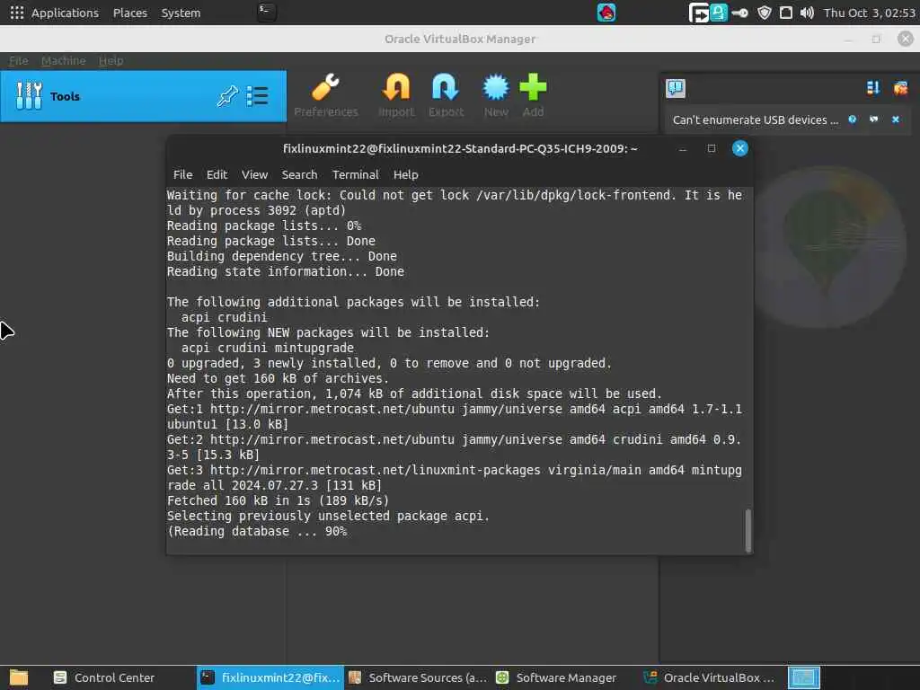920x690 pixels.
Task: Click the Export appliance icon
Action: [x=446, y=95]
